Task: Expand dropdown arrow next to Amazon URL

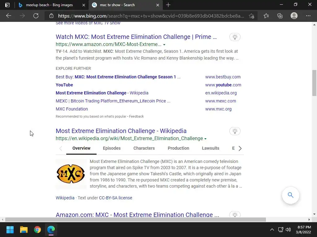Action: click(164, 44)
